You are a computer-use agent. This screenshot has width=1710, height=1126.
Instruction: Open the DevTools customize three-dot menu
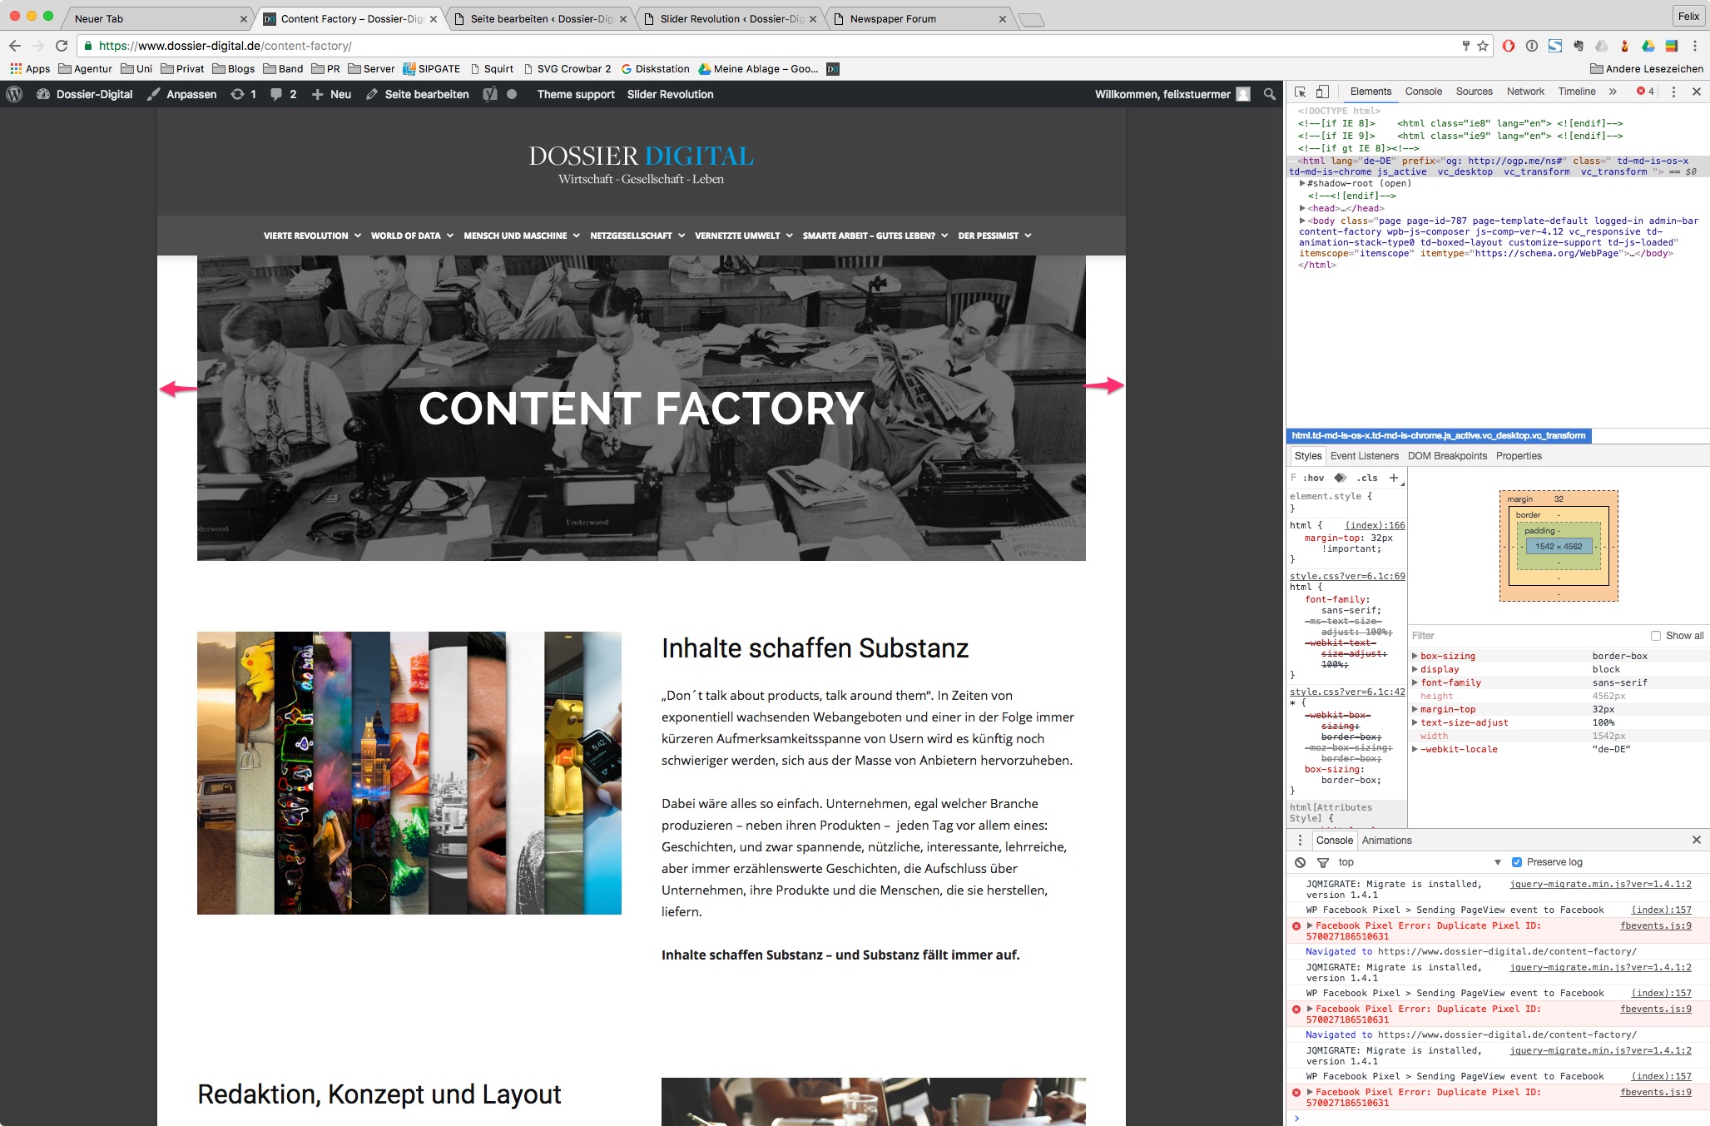pos(1673,92)
